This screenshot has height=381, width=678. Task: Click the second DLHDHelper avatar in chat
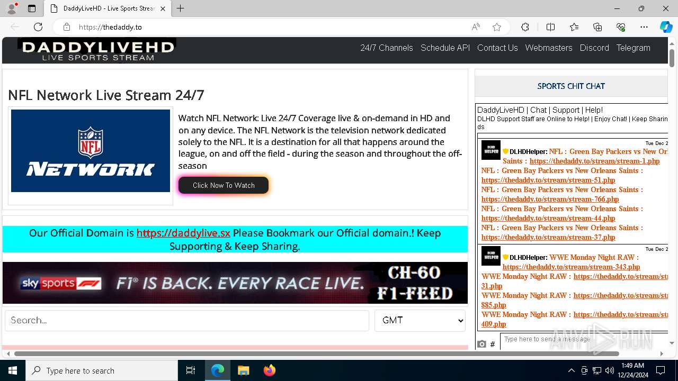pyautogui.click(x=491, y=256)
